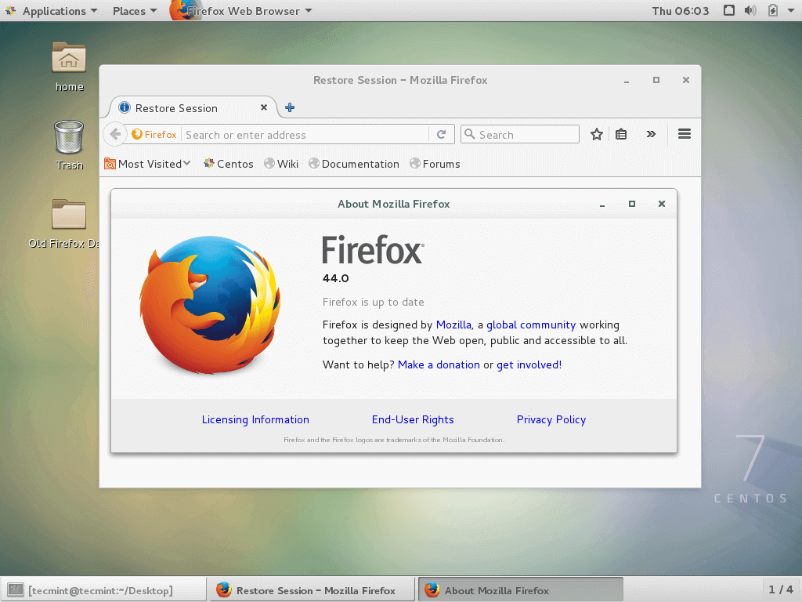Click the clock showing Thu 06:03

coord(681,11)
